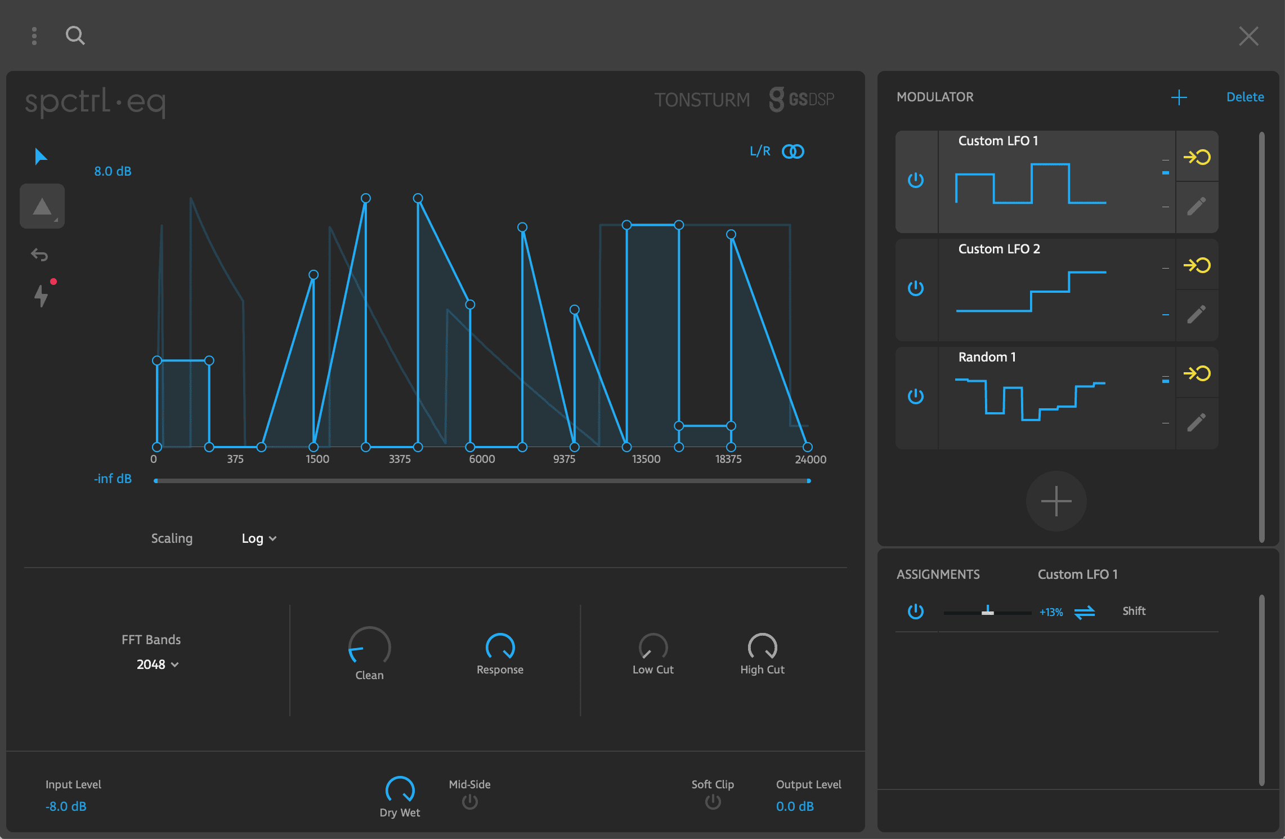Open the three-dot options menu

(34, 35)
